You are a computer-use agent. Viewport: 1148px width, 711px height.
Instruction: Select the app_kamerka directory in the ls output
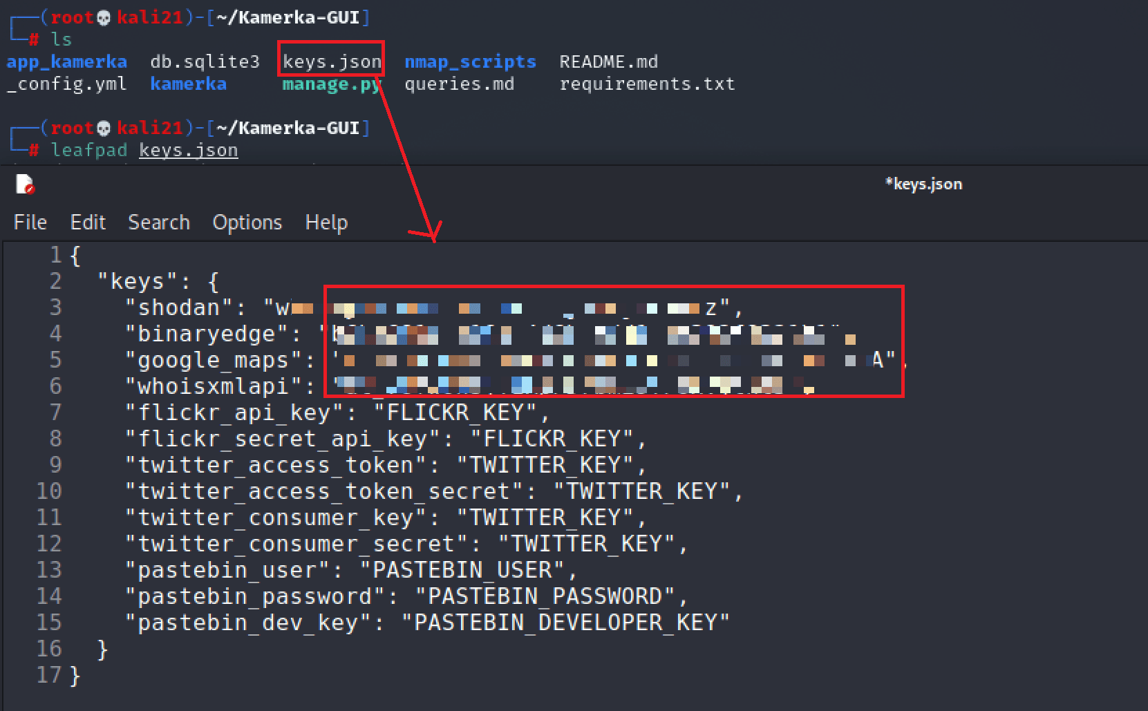point(66,61)
